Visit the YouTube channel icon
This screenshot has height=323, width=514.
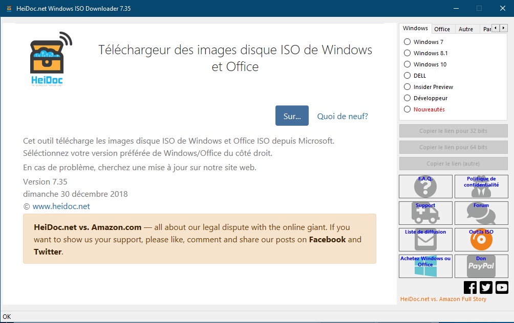pos(502,288)
